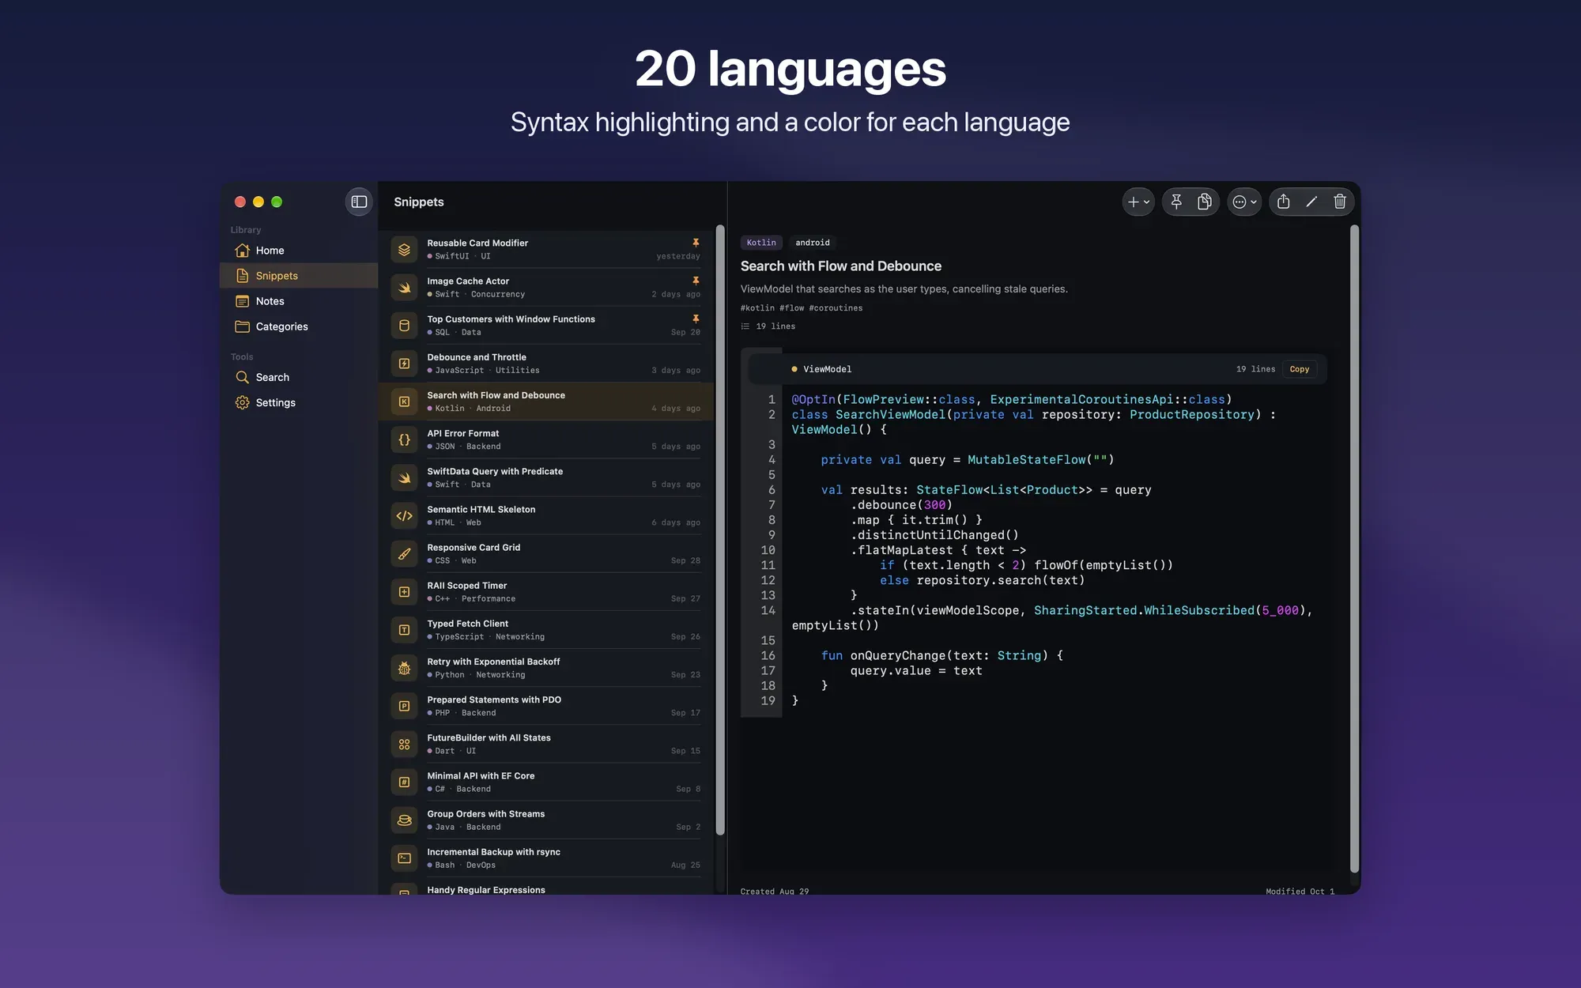Click the pin marker on Image Cache Actor
The height and width of the screenshot is (988, 1581).
[696, 281]
